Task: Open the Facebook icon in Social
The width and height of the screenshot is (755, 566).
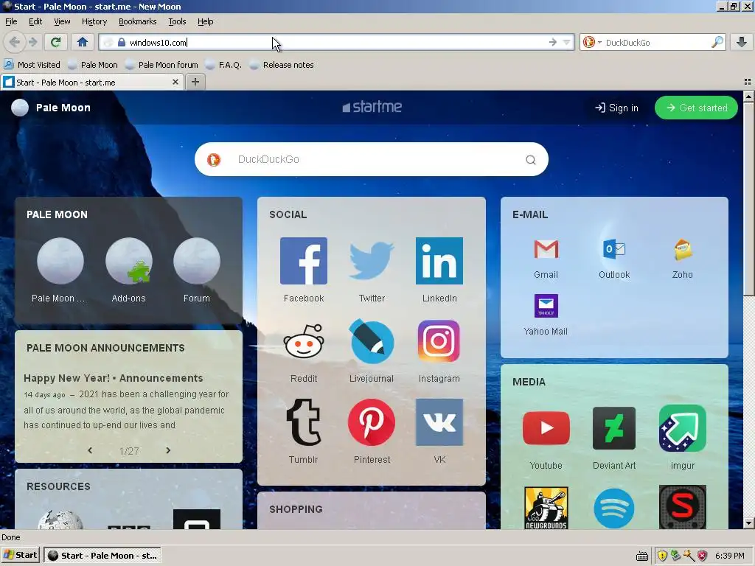Action: (303, 261)
